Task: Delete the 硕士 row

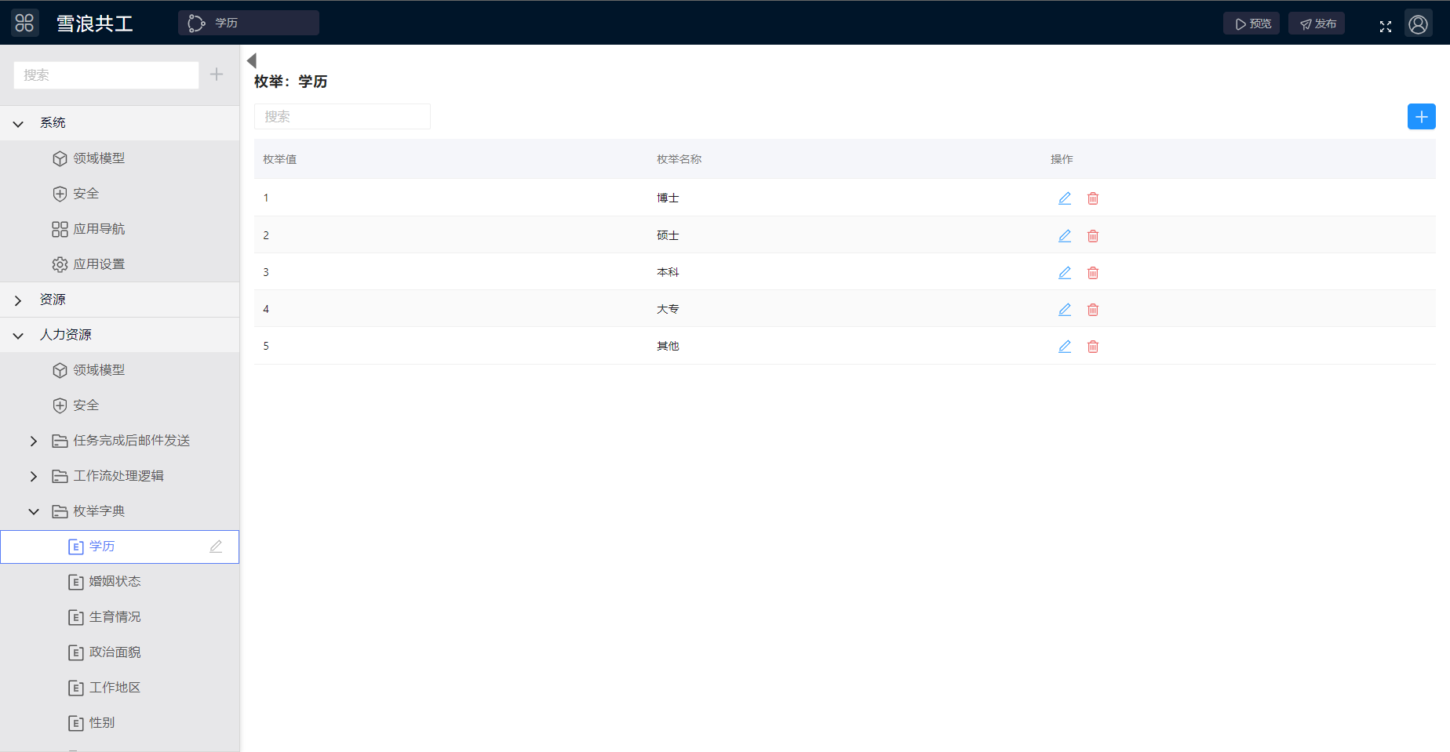Action: coord(1093,236)
